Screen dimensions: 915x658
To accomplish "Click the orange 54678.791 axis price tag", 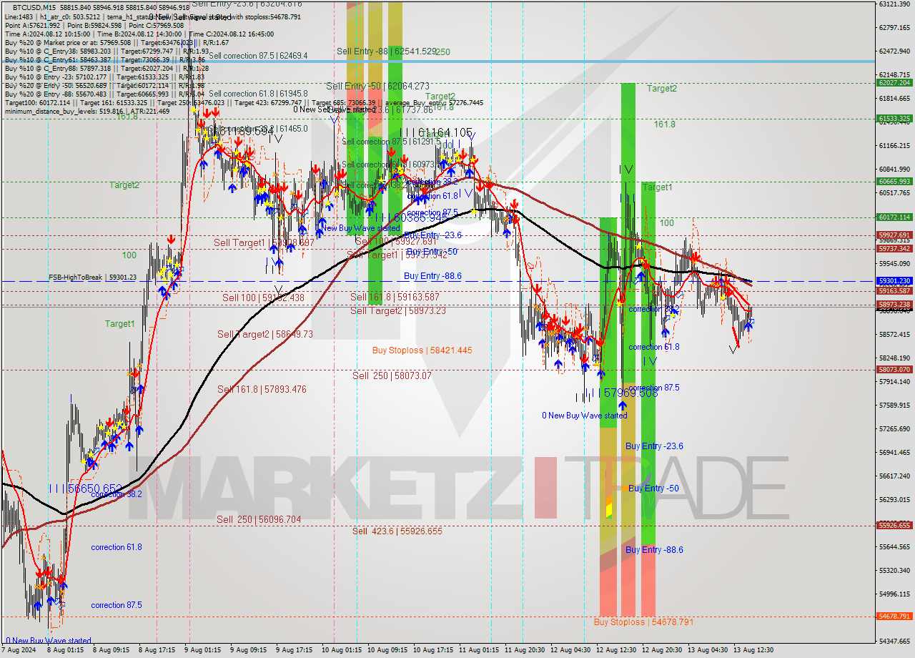I will coord(894,616).
